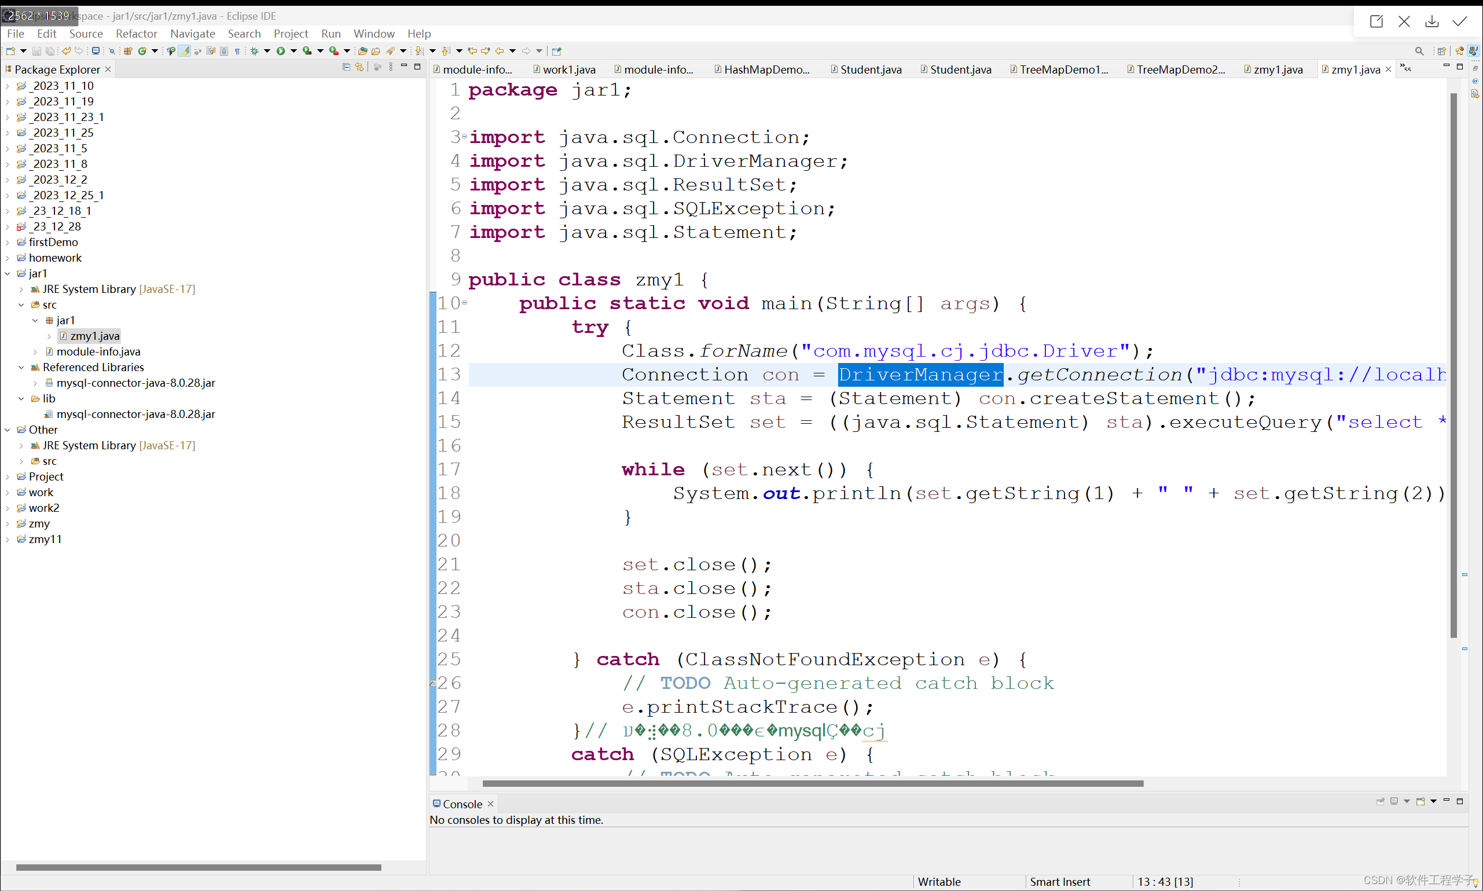Expand the _2023_11_10 project in Package Explorer
The height and width of the screenshot is (891, 1483).
point(7,86)
